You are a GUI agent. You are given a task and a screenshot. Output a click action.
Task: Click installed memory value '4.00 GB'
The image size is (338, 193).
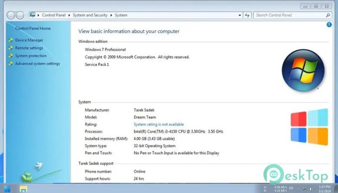pos(154,139)
